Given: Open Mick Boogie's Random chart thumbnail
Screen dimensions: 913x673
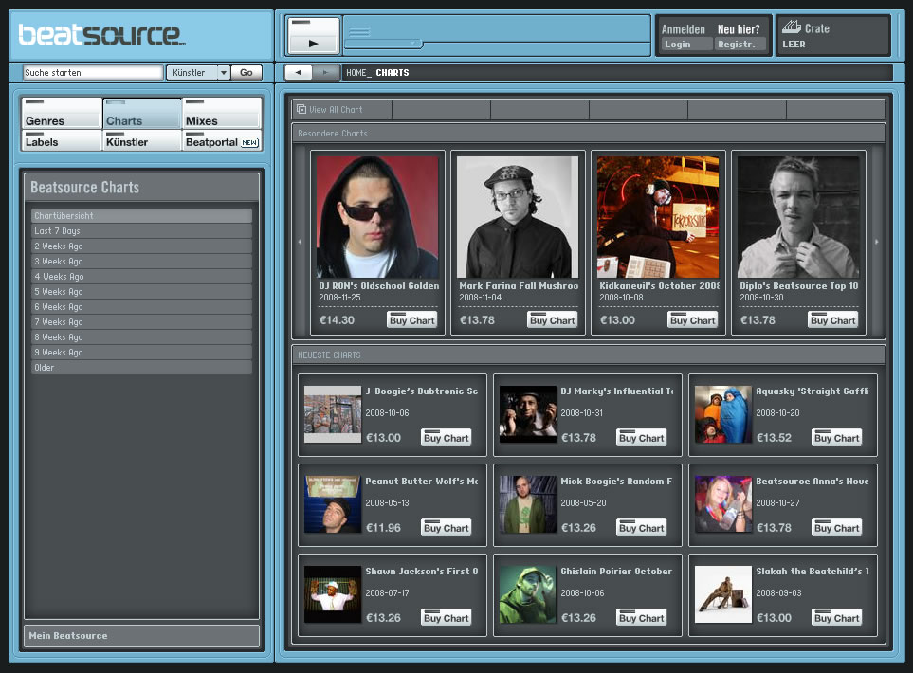Looking at the screenshot, I should pos(527,504).
